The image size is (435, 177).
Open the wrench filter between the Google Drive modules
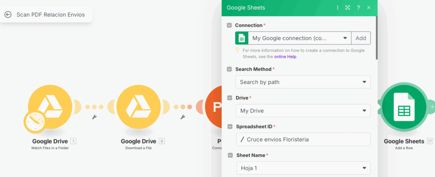coord(94,117)
